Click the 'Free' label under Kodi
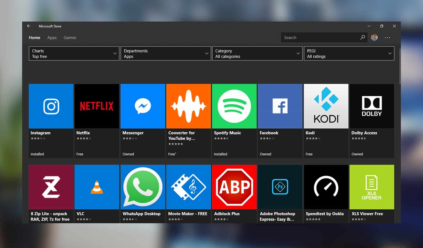423x248 pixels. 309,154
